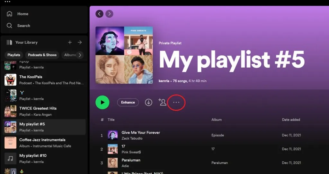Open the kerrrla profile link under the title
Screen dimensions: 329x174
(164, 81)
